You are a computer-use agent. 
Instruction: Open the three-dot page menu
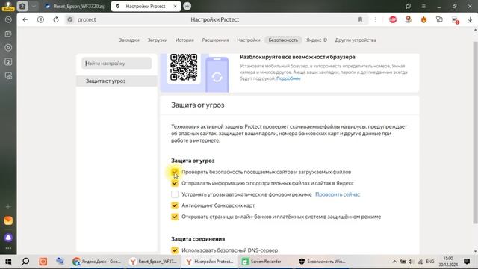click(x=376, y=20)
